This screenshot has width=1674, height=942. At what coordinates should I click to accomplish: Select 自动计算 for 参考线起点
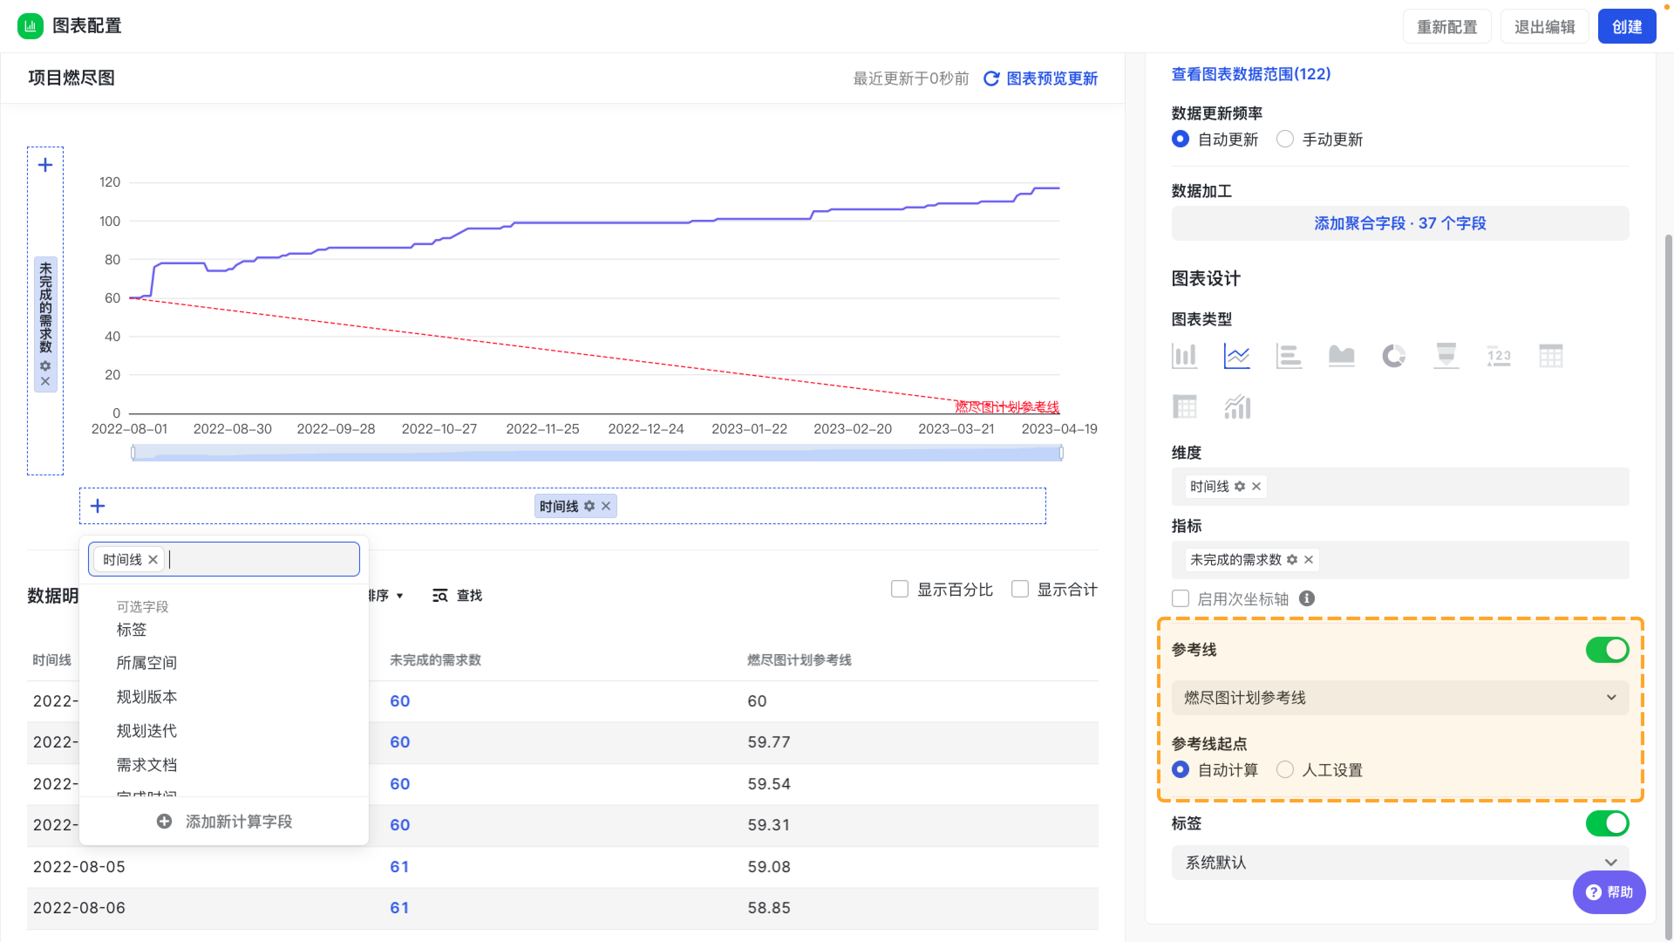click(1180, 770)
